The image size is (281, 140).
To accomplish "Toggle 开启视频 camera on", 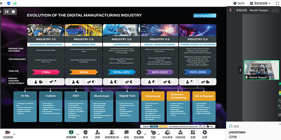I will coord(7,134).
